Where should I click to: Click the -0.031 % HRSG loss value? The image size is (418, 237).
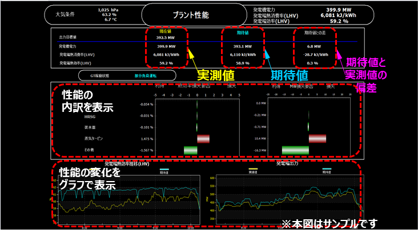147,116
